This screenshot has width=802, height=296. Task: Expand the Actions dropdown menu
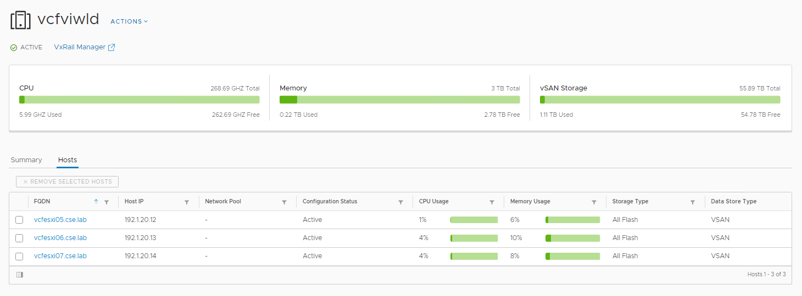pyautogui.click(x=129, y=21)
